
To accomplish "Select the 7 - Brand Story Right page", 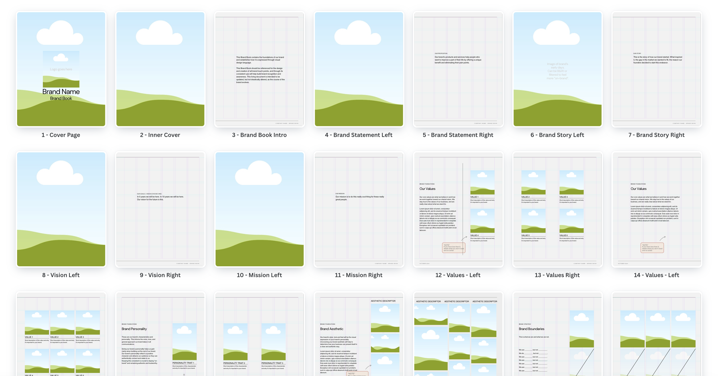I will [x=657, y=69].
